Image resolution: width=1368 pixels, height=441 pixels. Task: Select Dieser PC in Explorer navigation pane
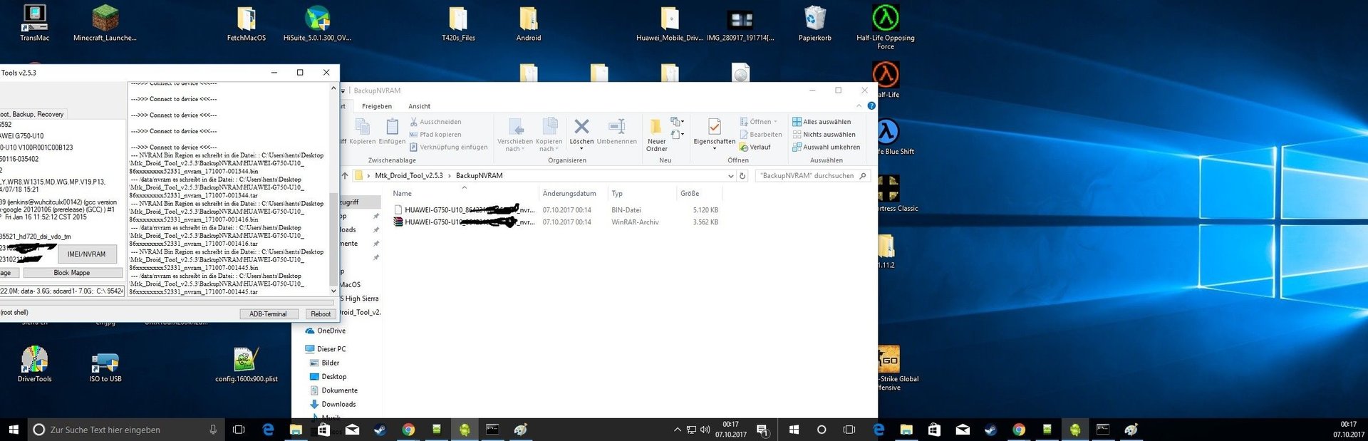[x=326, y=349]
